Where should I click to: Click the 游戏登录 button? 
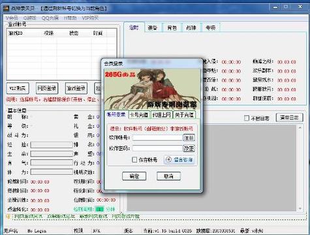[x=76, y=88]
